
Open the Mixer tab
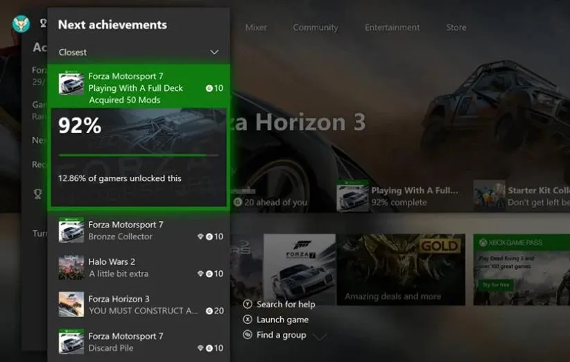point(256,28)
